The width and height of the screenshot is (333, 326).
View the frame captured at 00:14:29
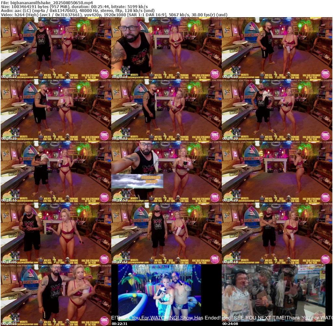277,172
